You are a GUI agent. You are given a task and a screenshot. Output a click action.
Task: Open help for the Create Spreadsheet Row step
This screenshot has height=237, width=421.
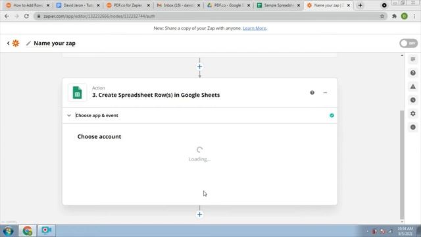312,93
